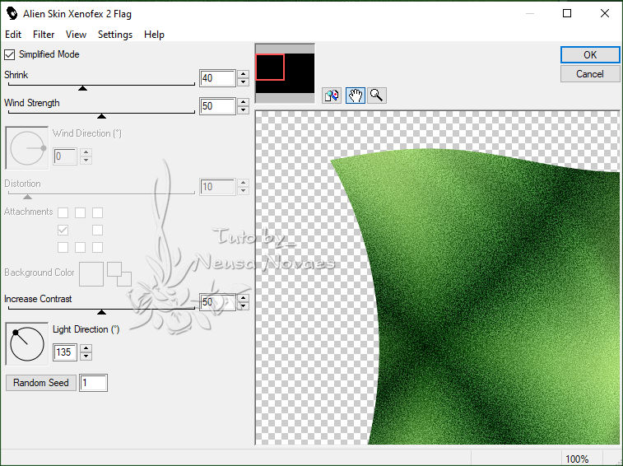Select the magnifier zoom tool
This screenshot has width=623, height=466.
coord(377,96)
